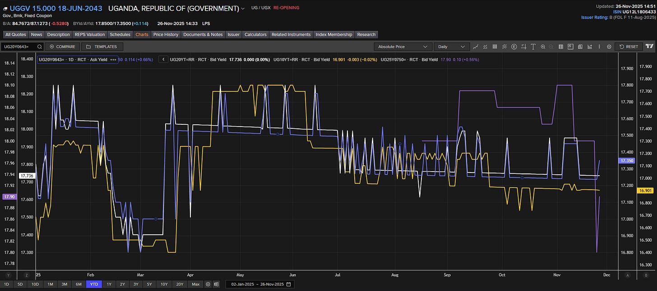Screen dimensions: 657x291
Task: Switch to the Price History tab
Action: (x=166, y=34)
